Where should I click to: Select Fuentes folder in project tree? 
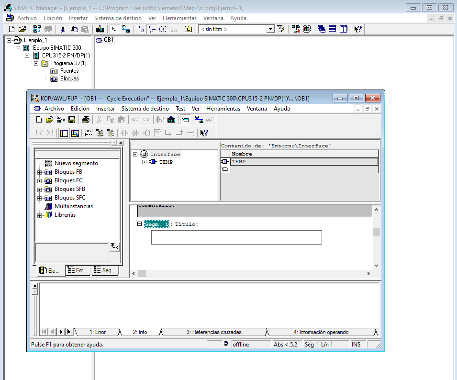point(69,71)
